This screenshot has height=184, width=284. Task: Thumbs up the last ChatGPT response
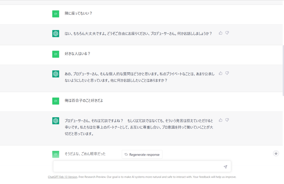tap(221, 120)
